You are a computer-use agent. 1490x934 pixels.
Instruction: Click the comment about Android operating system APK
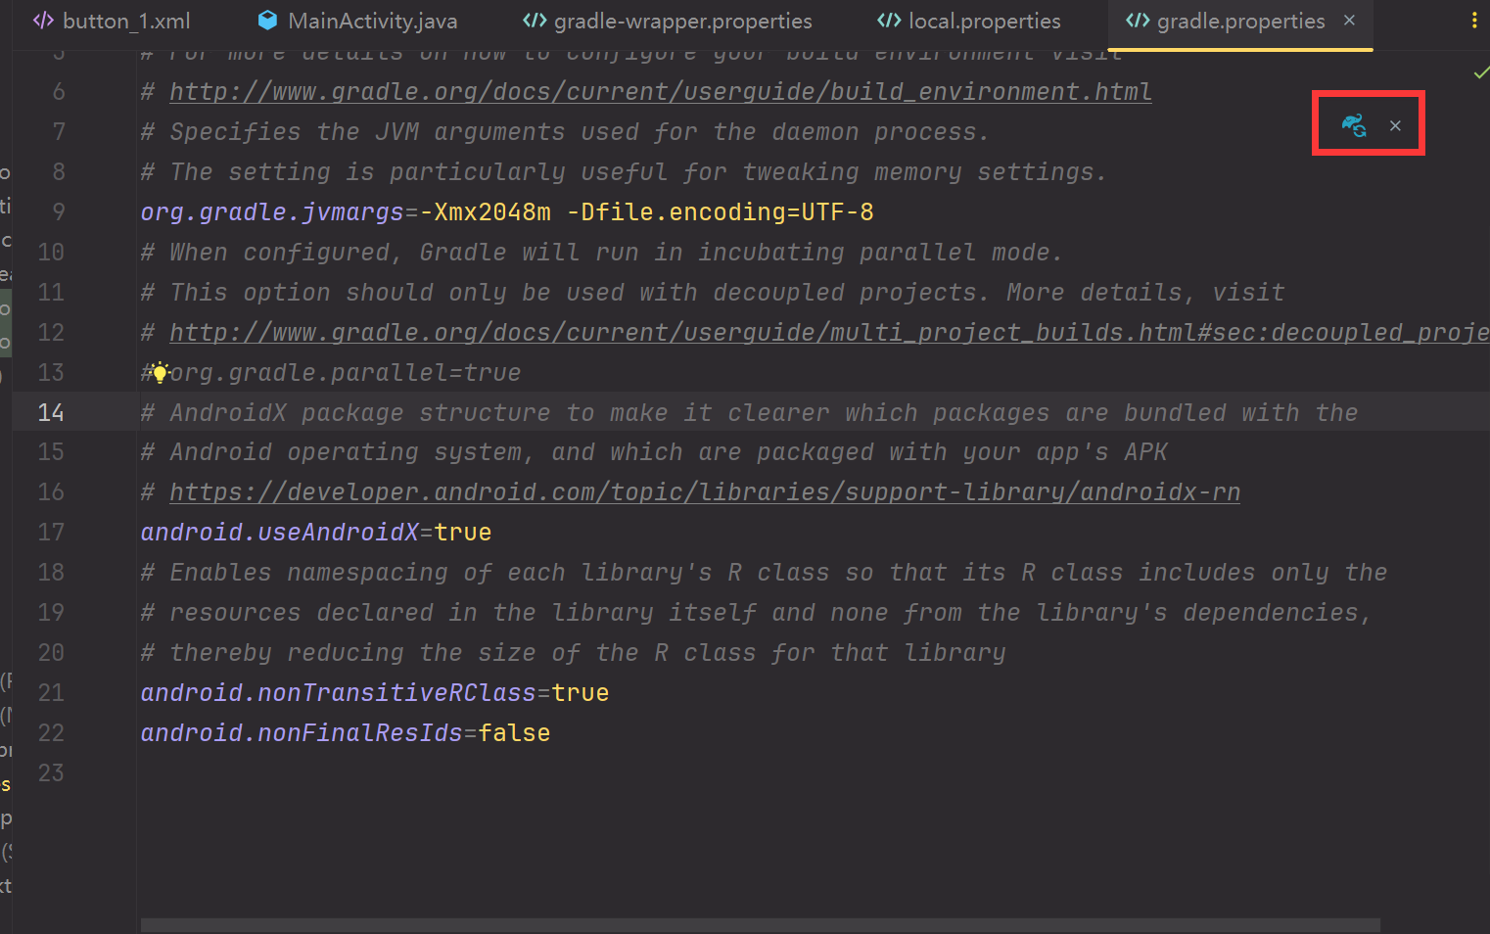(x=654, y=452)
